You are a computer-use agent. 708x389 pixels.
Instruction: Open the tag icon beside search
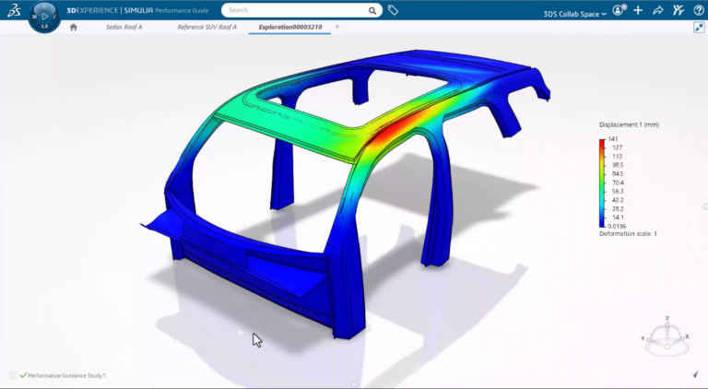(x=393, y=10)
